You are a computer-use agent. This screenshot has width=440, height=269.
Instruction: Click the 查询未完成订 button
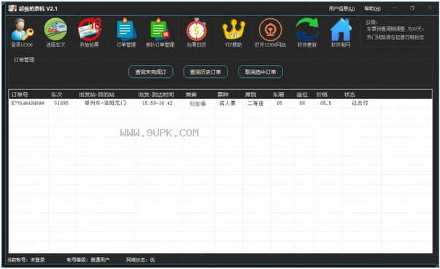(151, 71)
